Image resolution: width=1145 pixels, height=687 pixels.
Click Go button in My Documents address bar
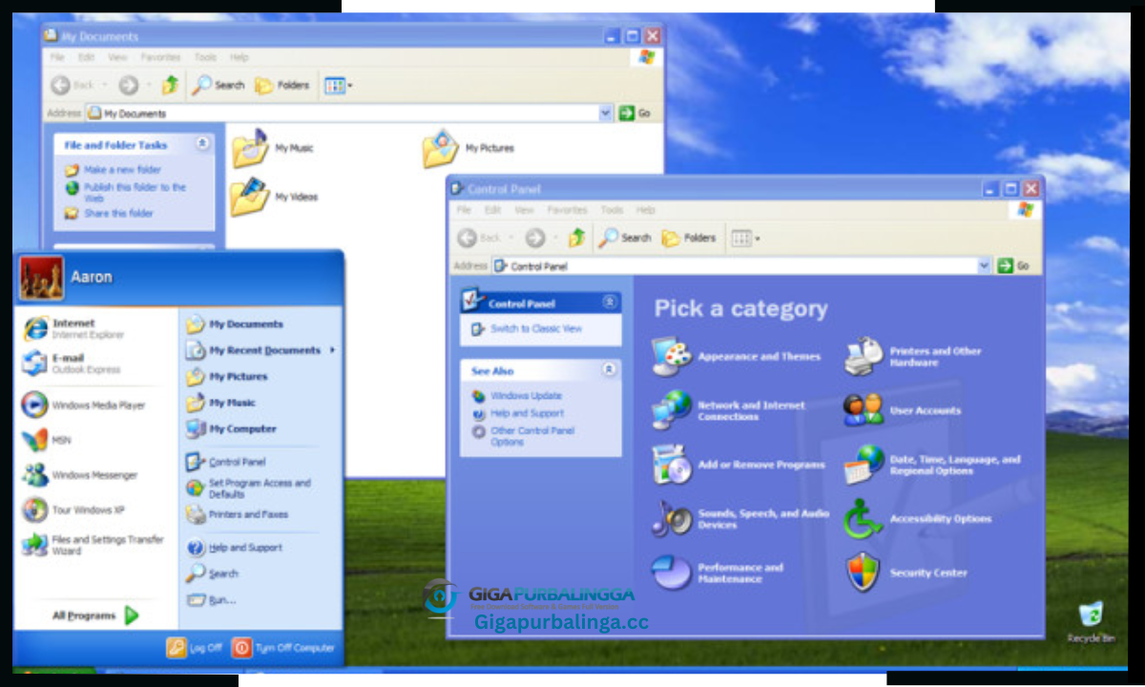(x=635, y=114)
